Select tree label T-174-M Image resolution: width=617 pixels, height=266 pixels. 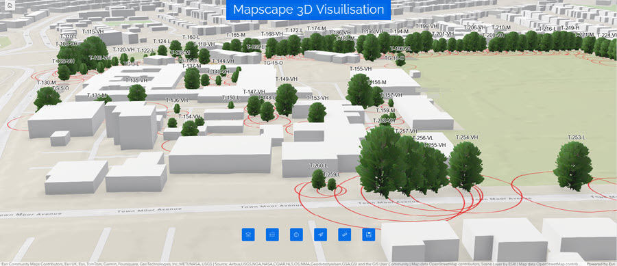point(316,29)
